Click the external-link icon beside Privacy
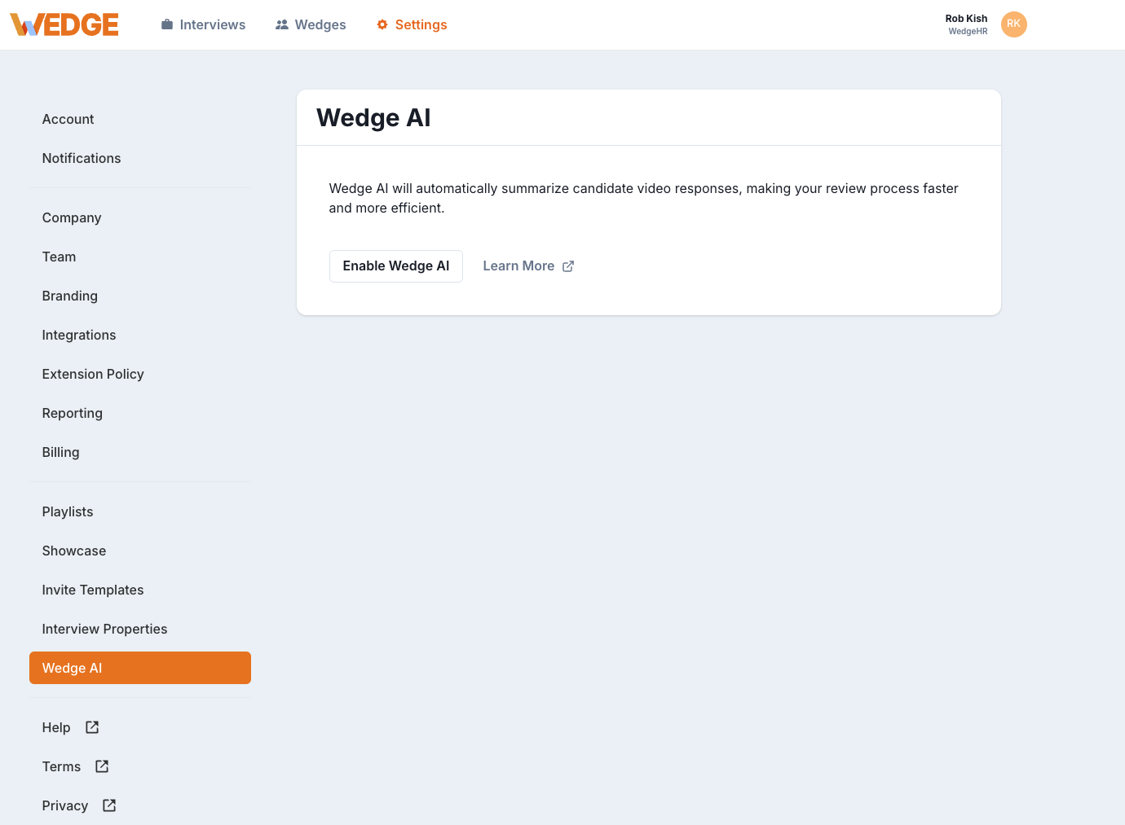Viewport: 1125px width, 825px height. click(109, 805)
